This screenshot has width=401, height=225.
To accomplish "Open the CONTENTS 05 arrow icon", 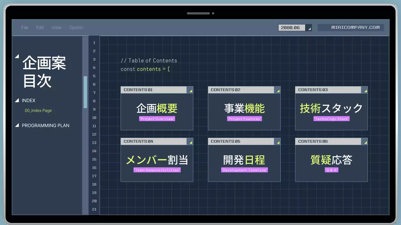I will (x=277, y=142).
